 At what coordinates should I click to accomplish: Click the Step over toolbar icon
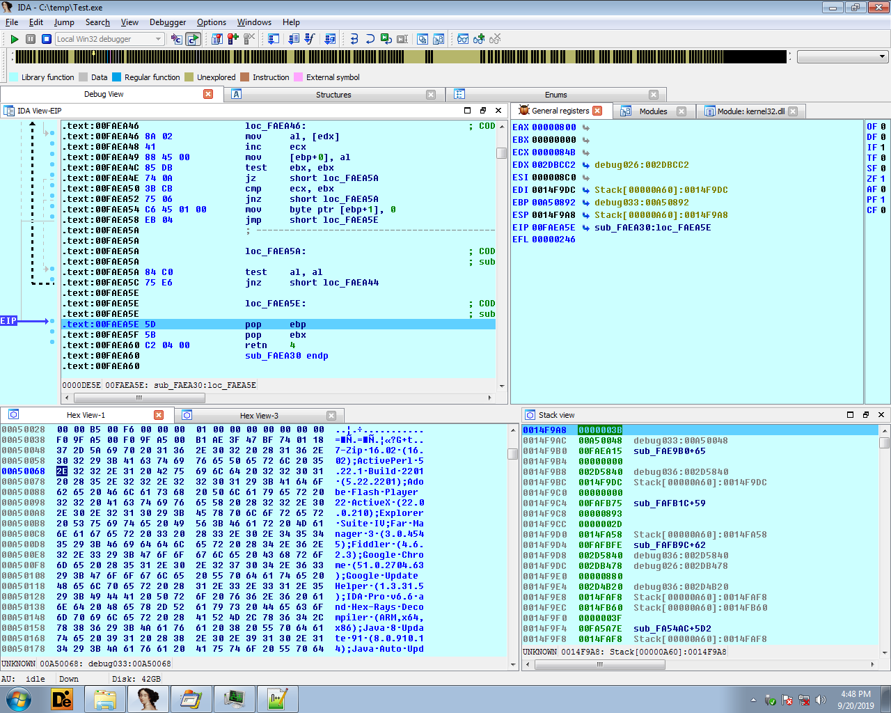pyautogui.click(x=370, y=39)
